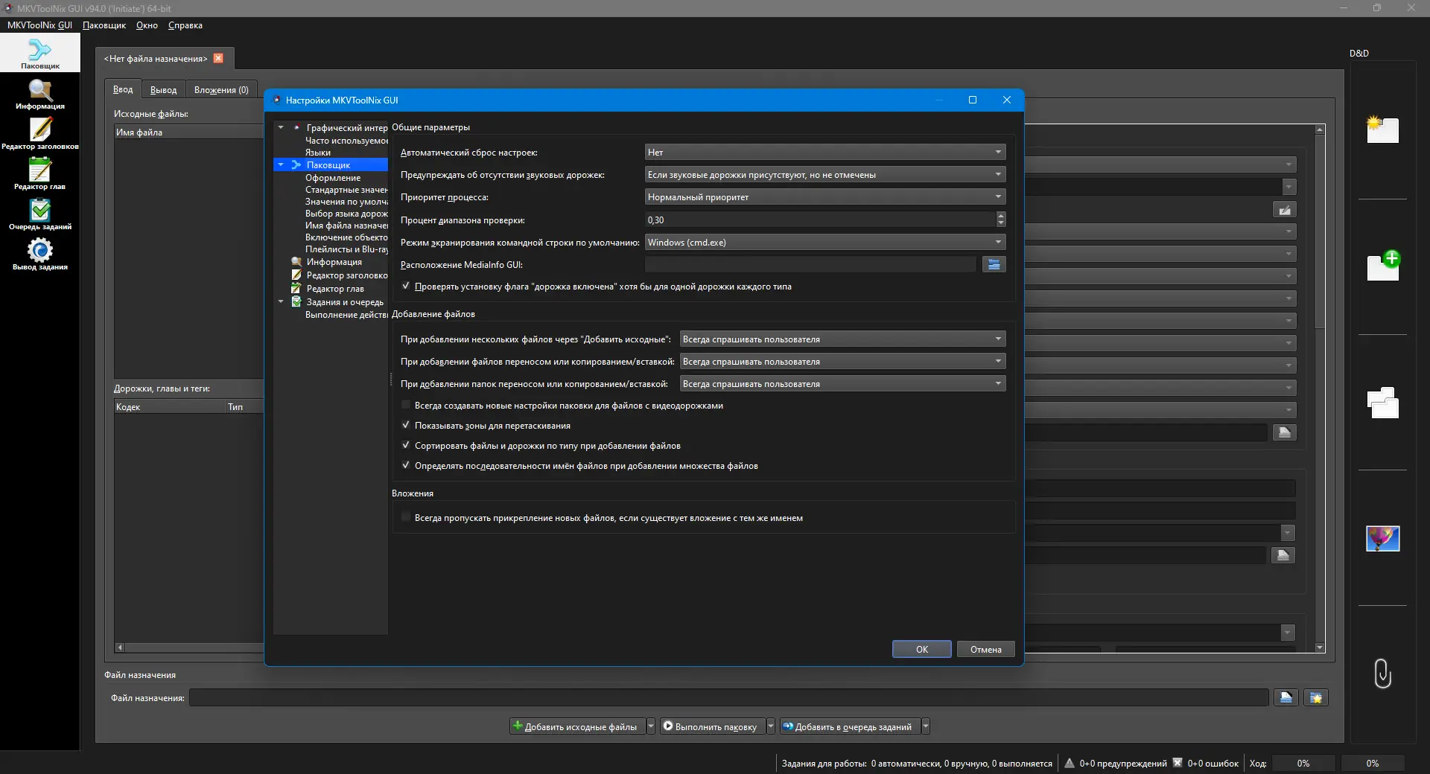Viewport: 1430px width, 774px height.
Task: Open the Вывод задания tool
Action: (x=40, y=255)
